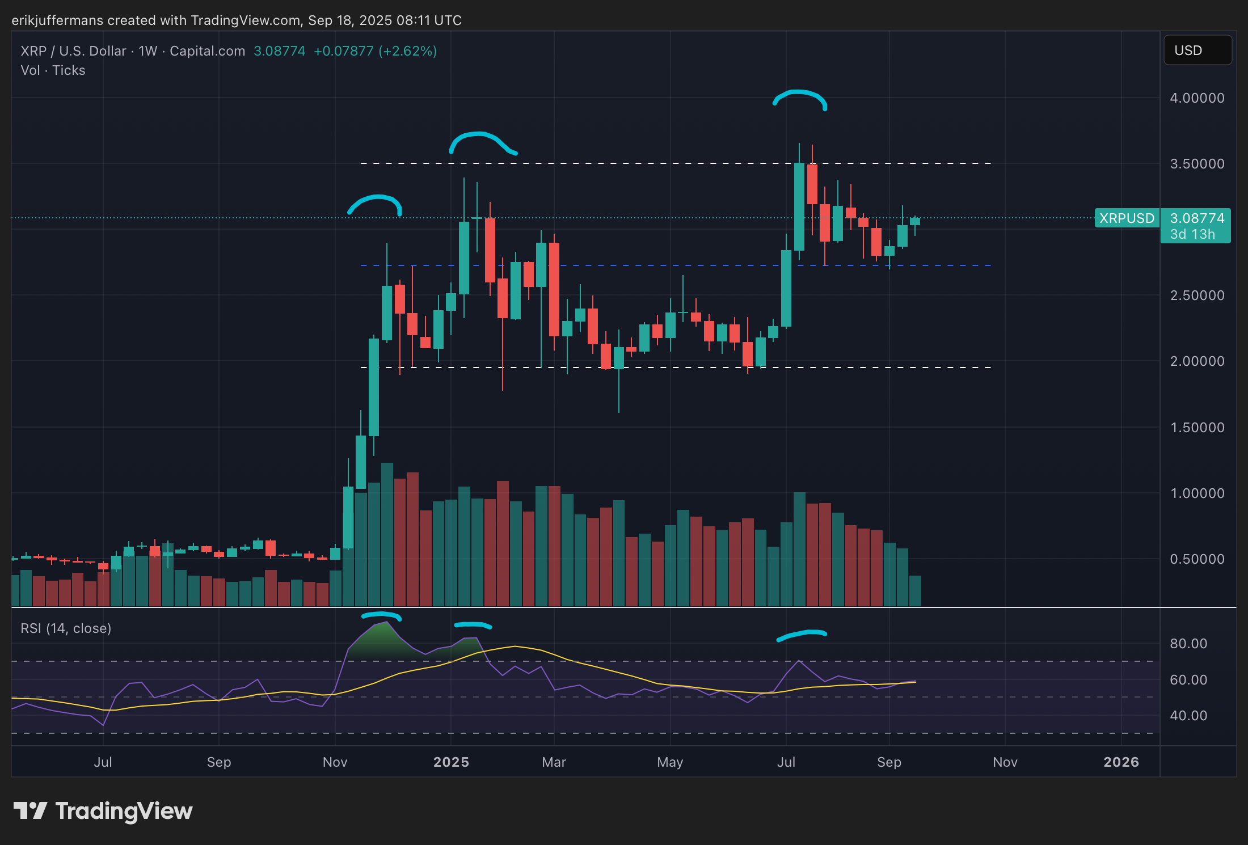The width and height of the screenshot is (1248, 845).
Task: Click the 3.08774 current price value
Action: coord(1197,218)
